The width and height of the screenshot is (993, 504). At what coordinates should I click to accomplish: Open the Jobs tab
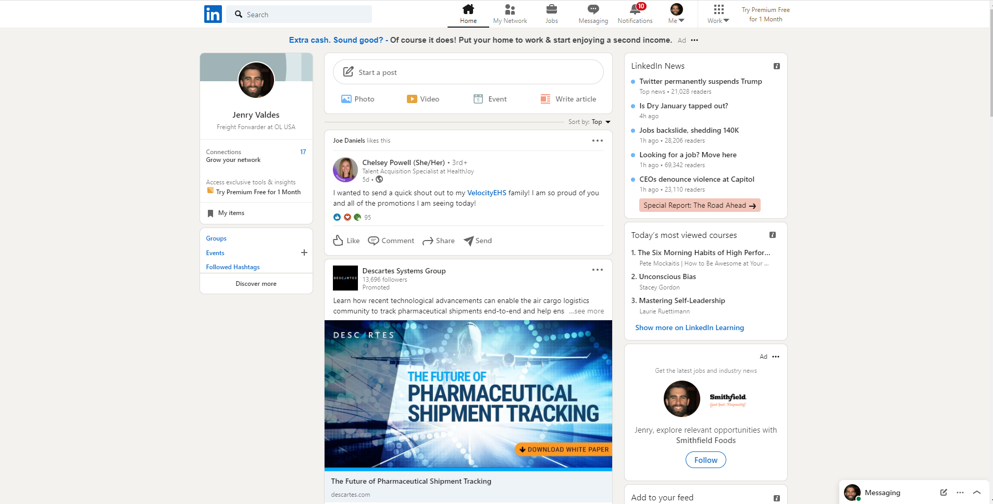[552, 14]
